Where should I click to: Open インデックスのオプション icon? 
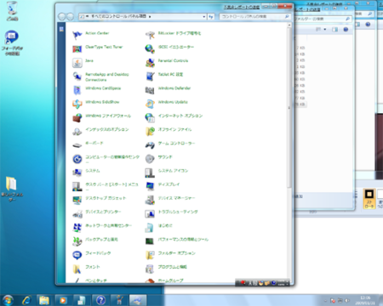pyautogui.click(x=77, y=131)
